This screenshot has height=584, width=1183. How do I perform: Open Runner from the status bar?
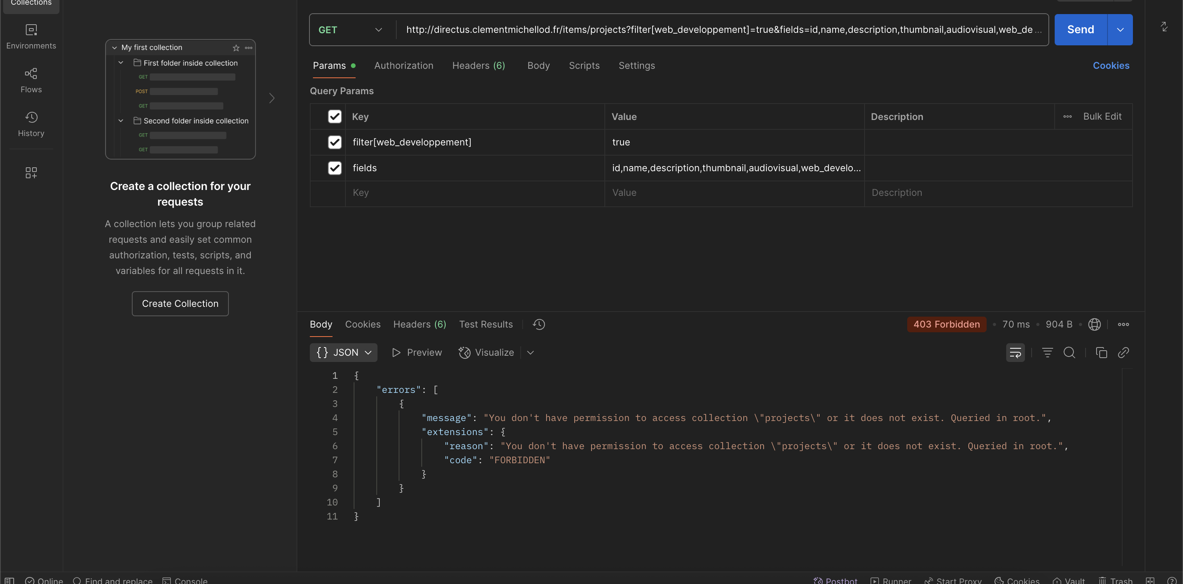pos(891,580)
